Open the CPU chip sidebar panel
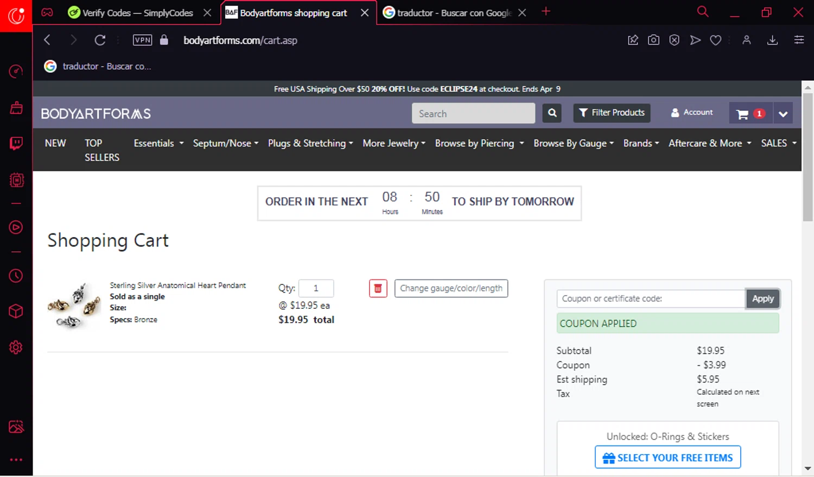This screenshot has width=814, height=477. 16,180
